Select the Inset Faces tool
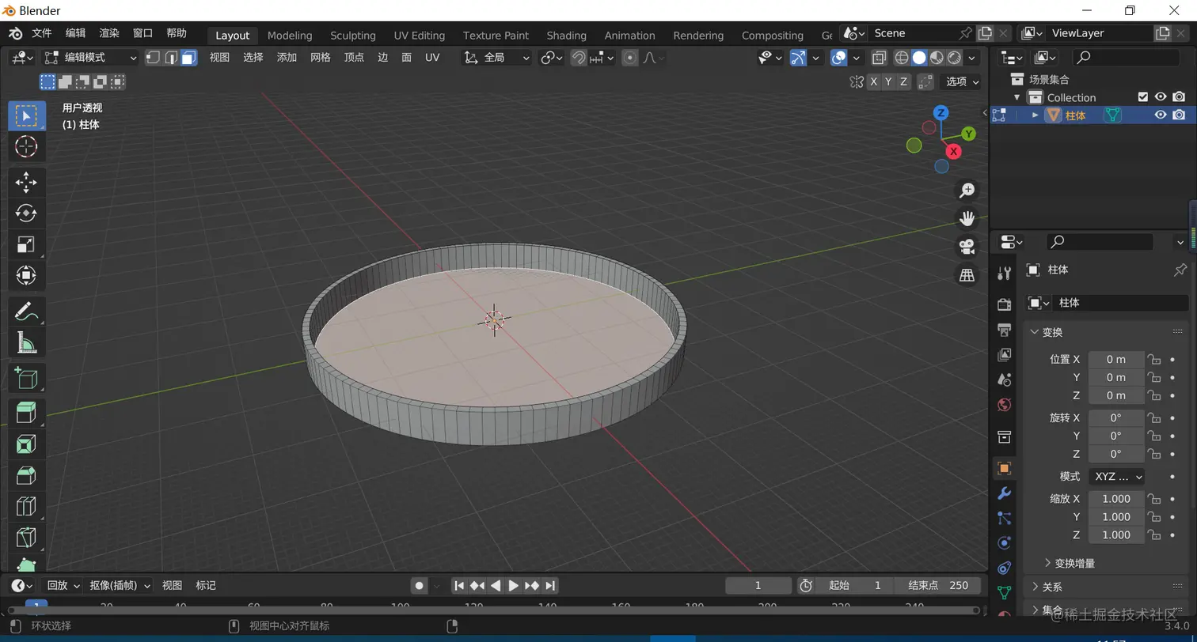The width and height of the screenshot is (1197, 642). [26, 444]
